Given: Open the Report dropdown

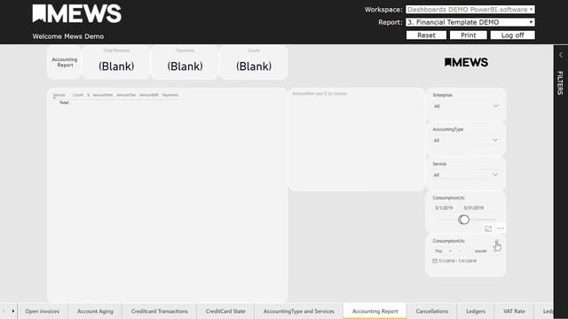Looking at the screenshot, I should 470,22.
